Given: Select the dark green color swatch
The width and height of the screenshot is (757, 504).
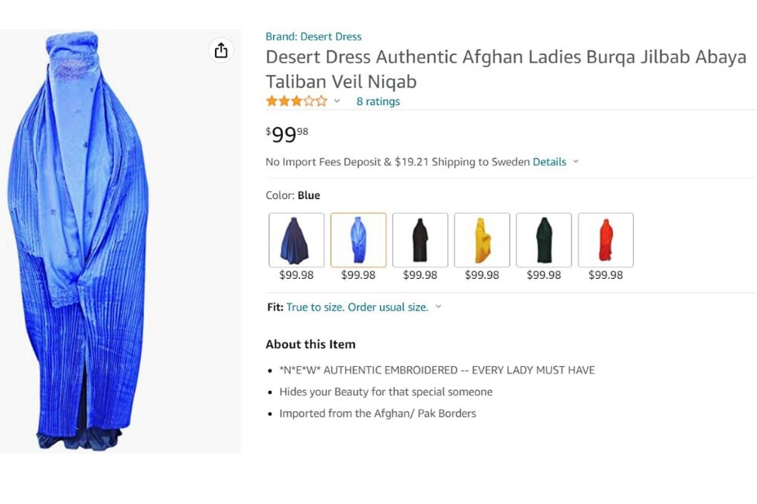Looking at the screenshot, I should point(544,240).
